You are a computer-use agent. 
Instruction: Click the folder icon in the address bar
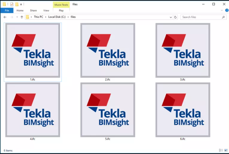27,17
